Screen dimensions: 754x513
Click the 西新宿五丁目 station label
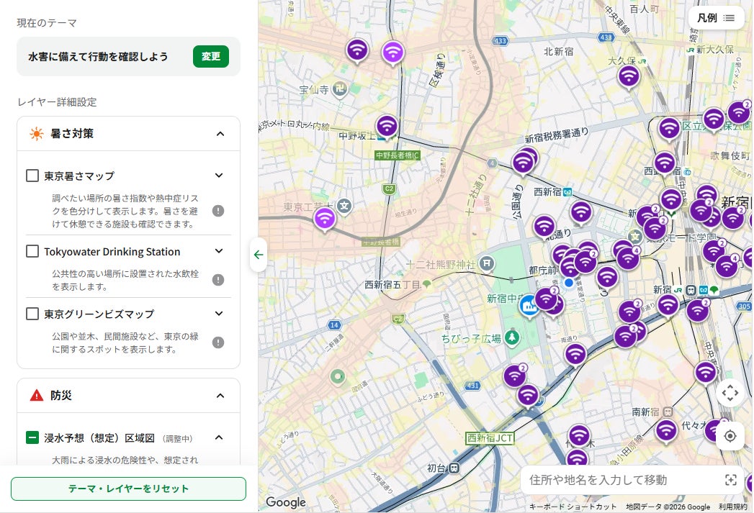[392, 284]
